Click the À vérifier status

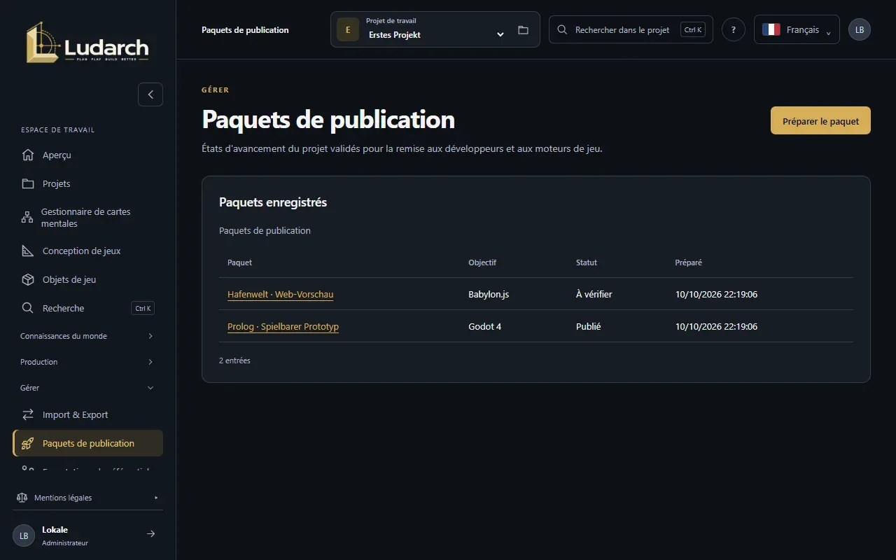(x=594, y=295)
